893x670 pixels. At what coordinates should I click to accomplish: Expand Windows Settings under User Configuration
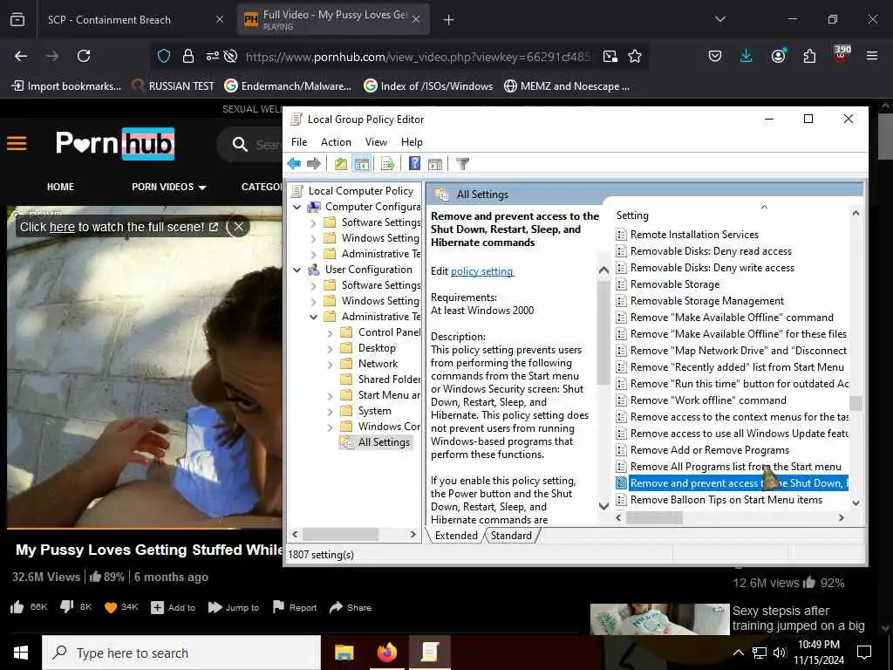[x=313, y=301]
